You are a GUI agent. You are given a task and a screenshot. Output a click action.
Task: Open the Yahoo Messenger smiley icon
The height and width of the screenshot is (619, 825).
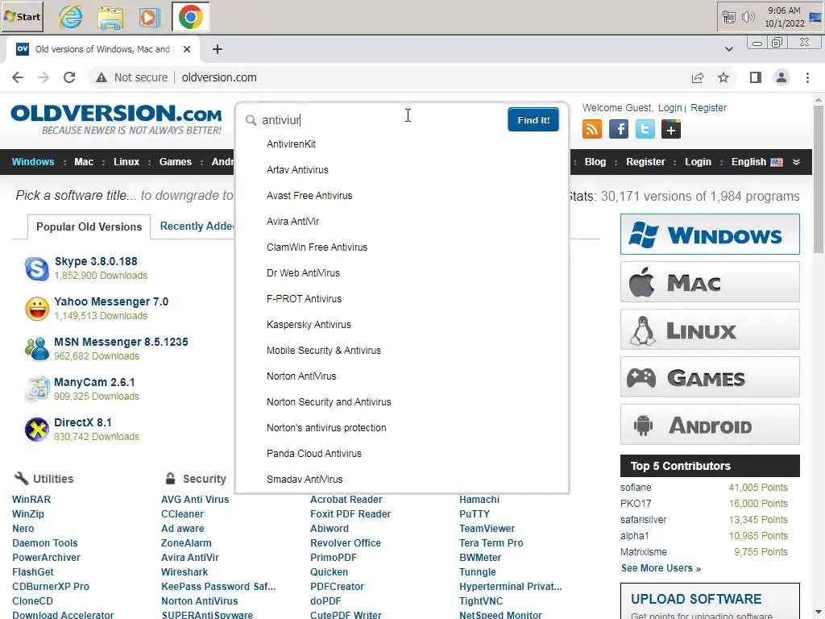[x=37, y=309]
